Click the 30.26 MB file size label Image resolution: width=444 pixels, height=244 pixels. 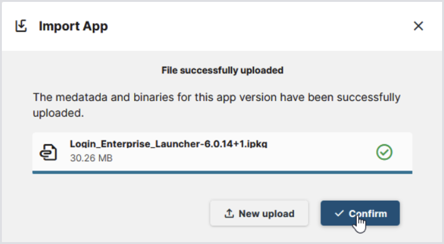pyautogui.click(x=91, y=157)
